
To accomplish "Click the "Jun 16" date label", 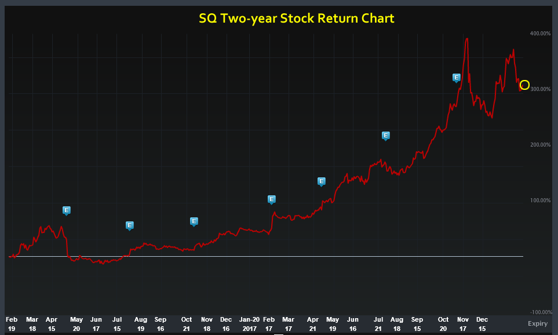I will coord(353,324).
